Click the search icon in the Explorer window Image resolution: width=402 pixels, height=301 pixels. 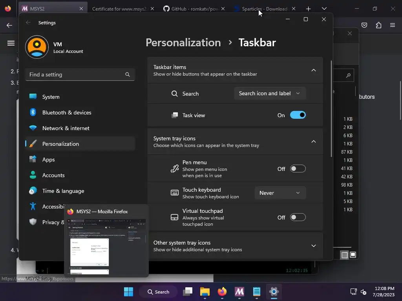(348, 75)
